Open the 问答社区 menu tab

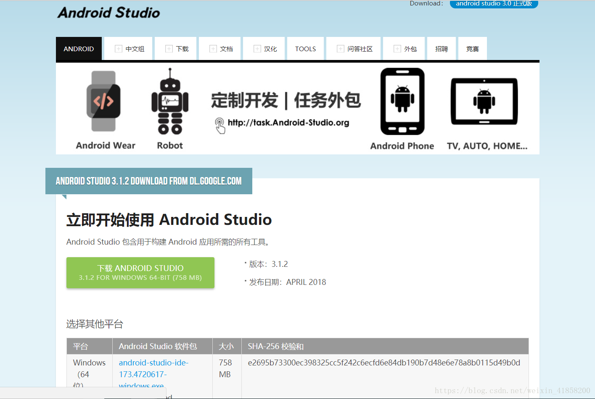(353, 49)
